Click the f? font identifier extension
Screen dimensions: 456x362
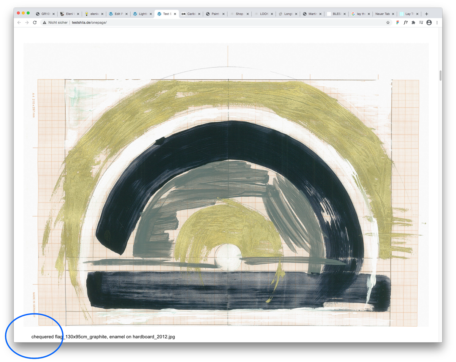pos(405,23)
